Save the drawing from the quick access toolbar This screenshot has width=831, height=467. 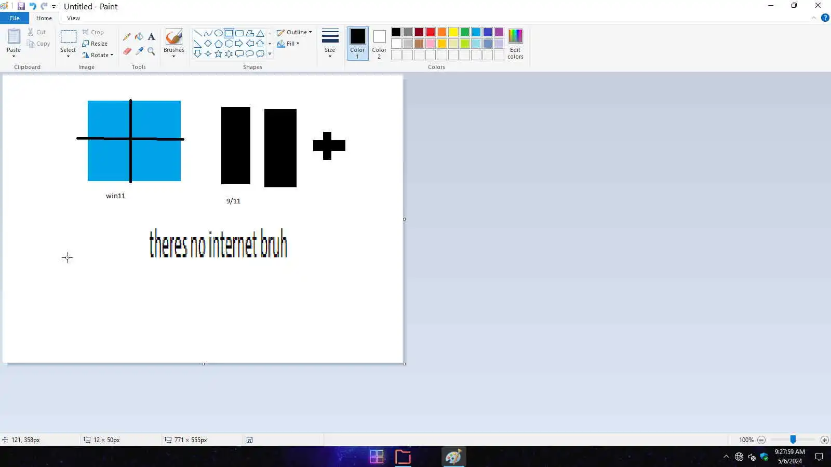(x=21, y=6)
